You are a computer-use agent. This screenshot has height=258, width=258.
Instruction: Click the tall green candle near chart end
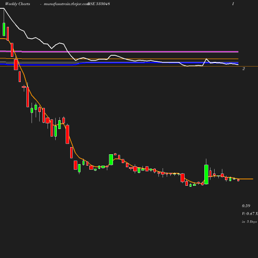pyautogui.click(x=206, y=174)
